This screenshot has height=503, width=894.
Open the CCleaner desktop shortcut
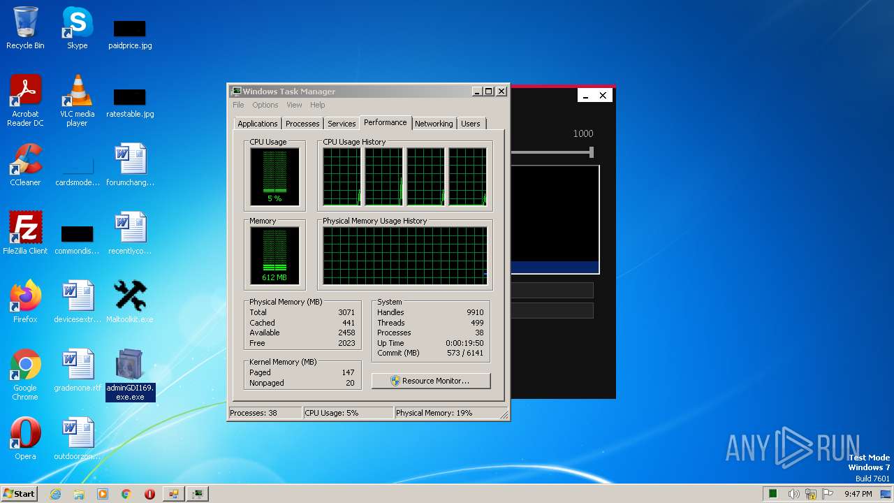click(x=25, y=165)
